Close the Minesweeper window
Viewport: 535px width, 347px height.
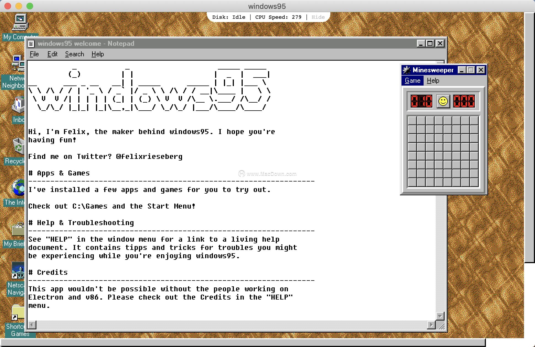(x=481, y=70)
